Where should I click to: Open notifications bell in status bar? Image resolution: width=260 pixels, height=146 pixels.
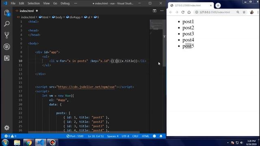[x=161, y=136]
